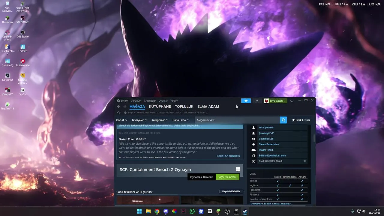The image size is (384, 216).
Task: Open Epic Games Launcher from the taskbar
Action: point(236,211)
